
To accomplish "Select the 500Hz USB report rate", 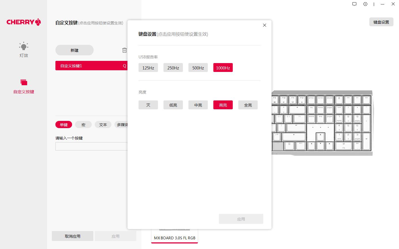I will click(198, 68).
